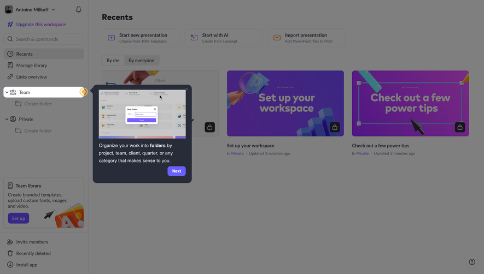Close the folders tooltip popup
484x274 pixels.
[x=186, y=90]
